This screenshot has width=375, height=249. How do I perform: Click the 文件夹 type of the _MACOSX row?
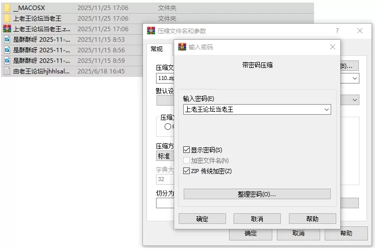pos(167,8)
